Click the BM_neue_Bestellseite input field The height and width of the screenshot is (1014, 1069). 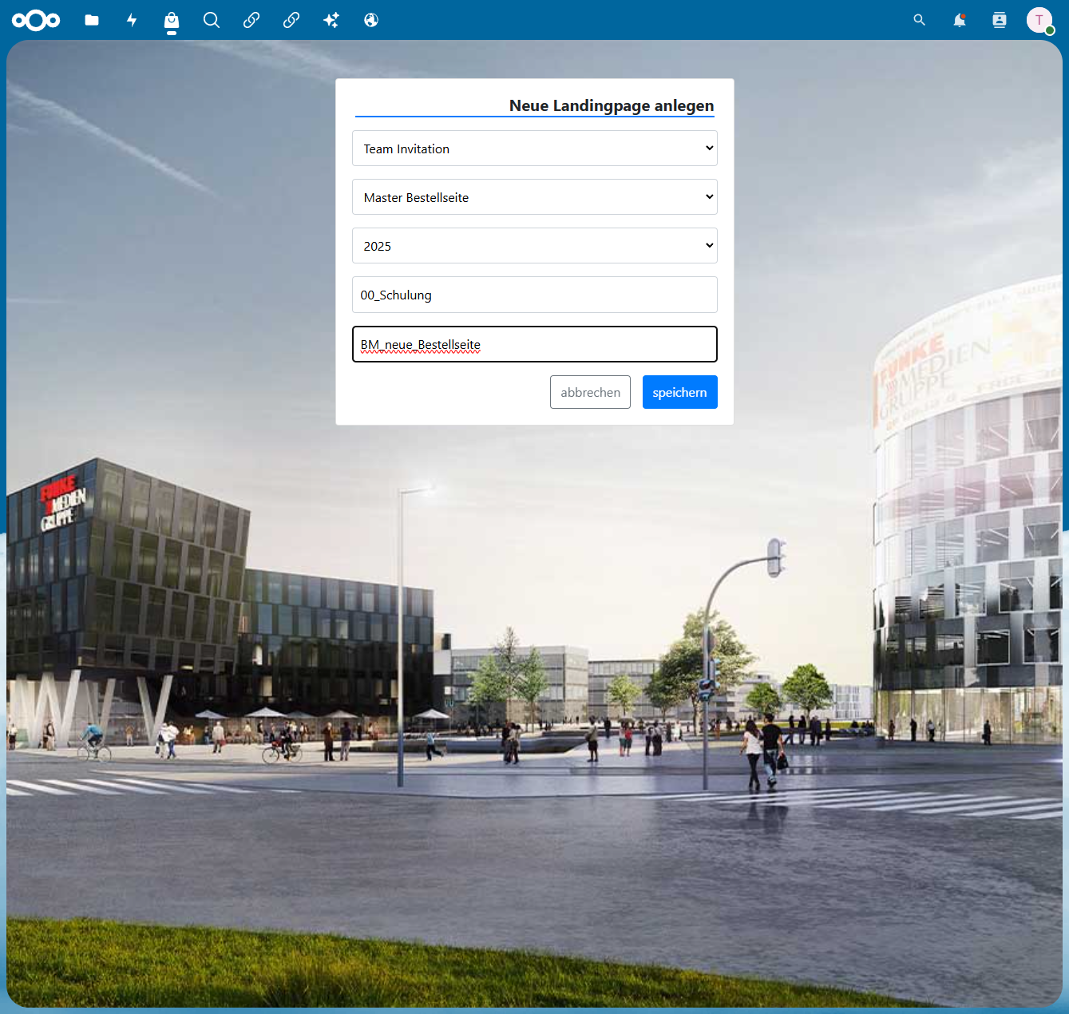tap(535, 344)
